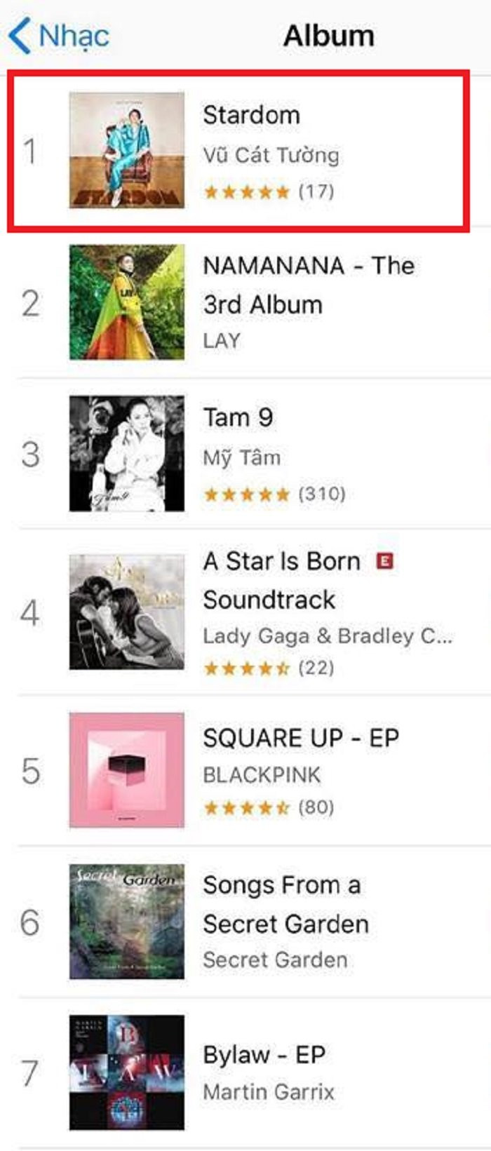Select the Tam 9 album title
Image resolution: width=491 pixels, height=1151 pixels.
238,417
